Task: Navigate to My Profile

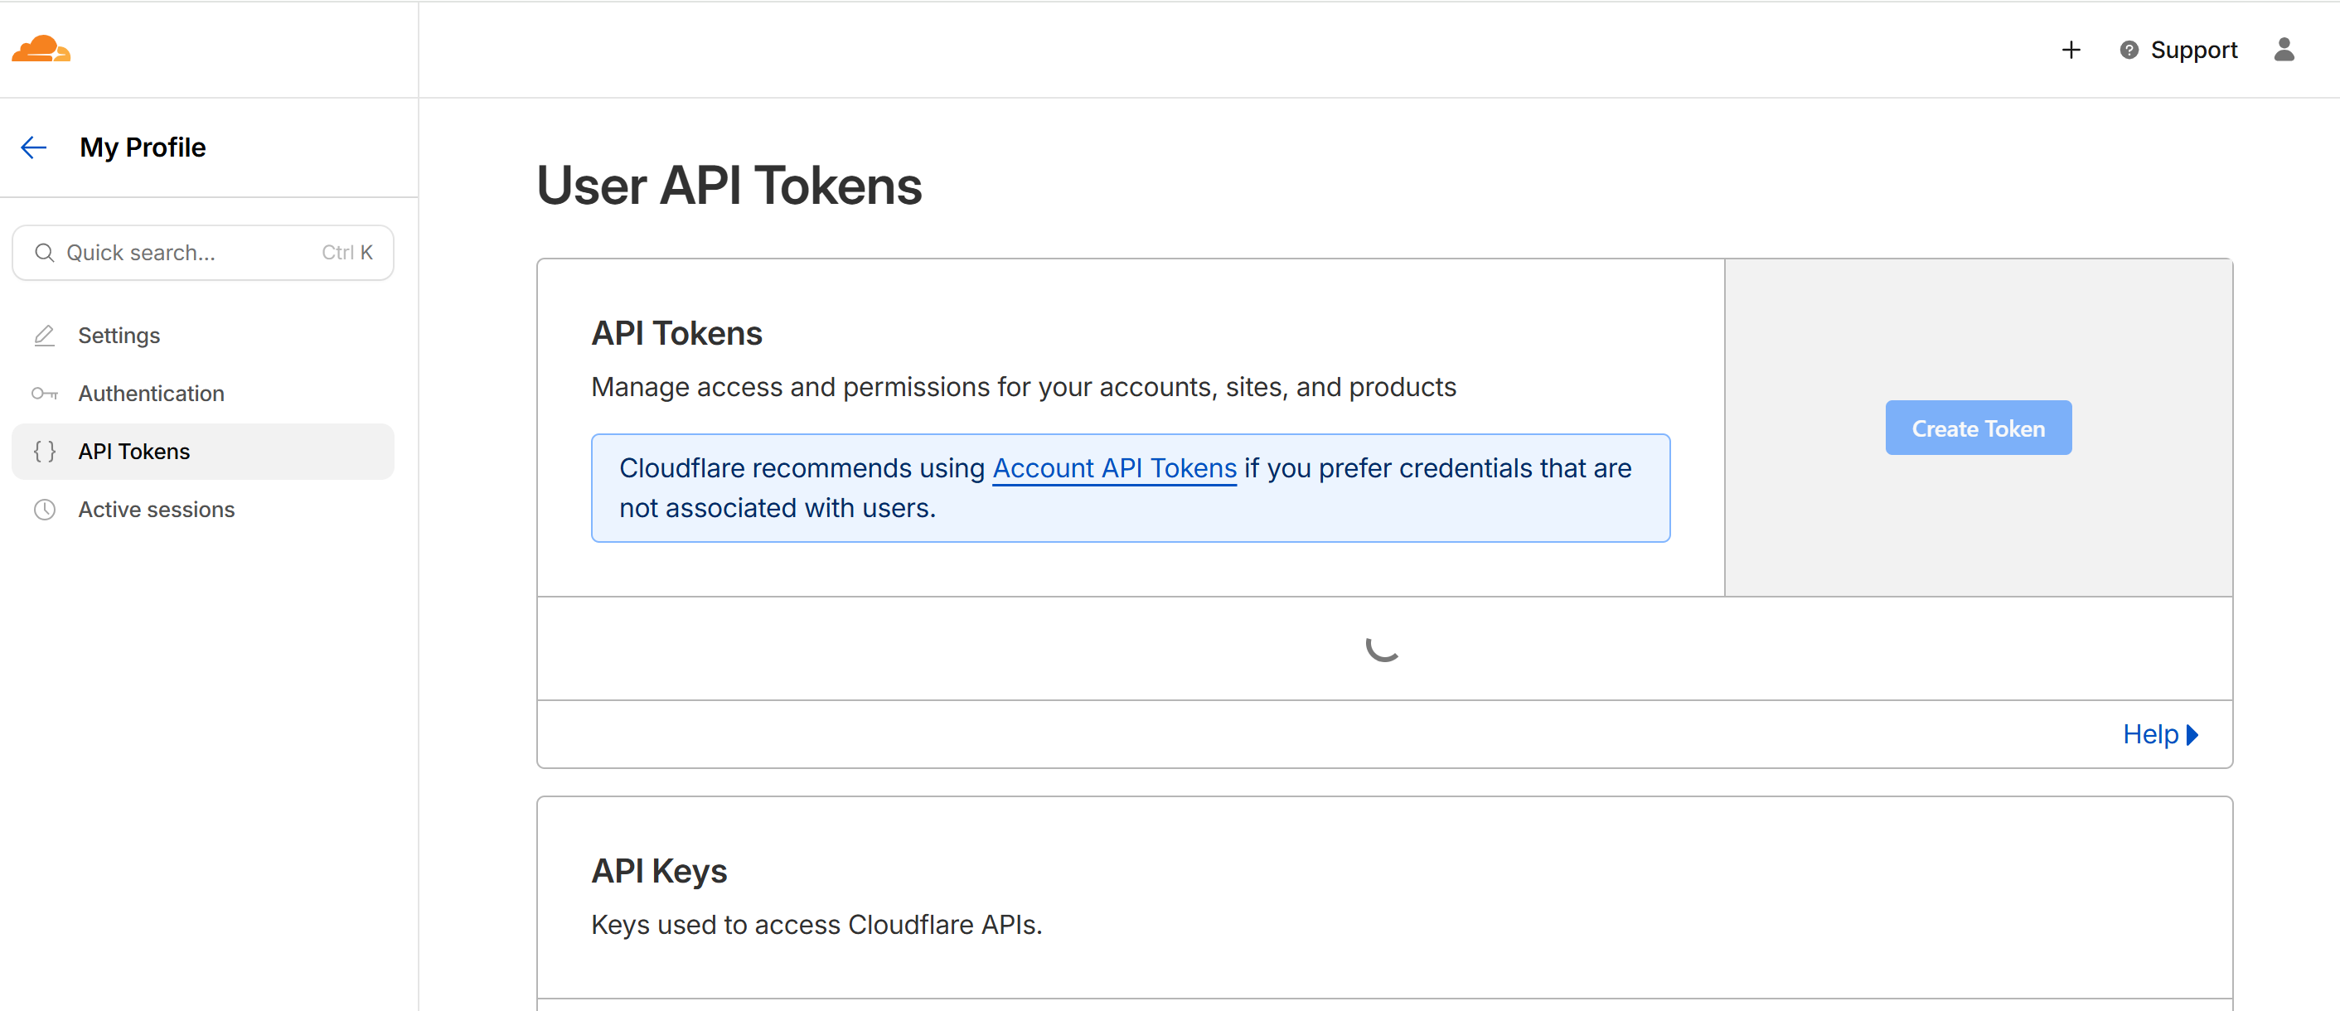Action: (143, 148)
